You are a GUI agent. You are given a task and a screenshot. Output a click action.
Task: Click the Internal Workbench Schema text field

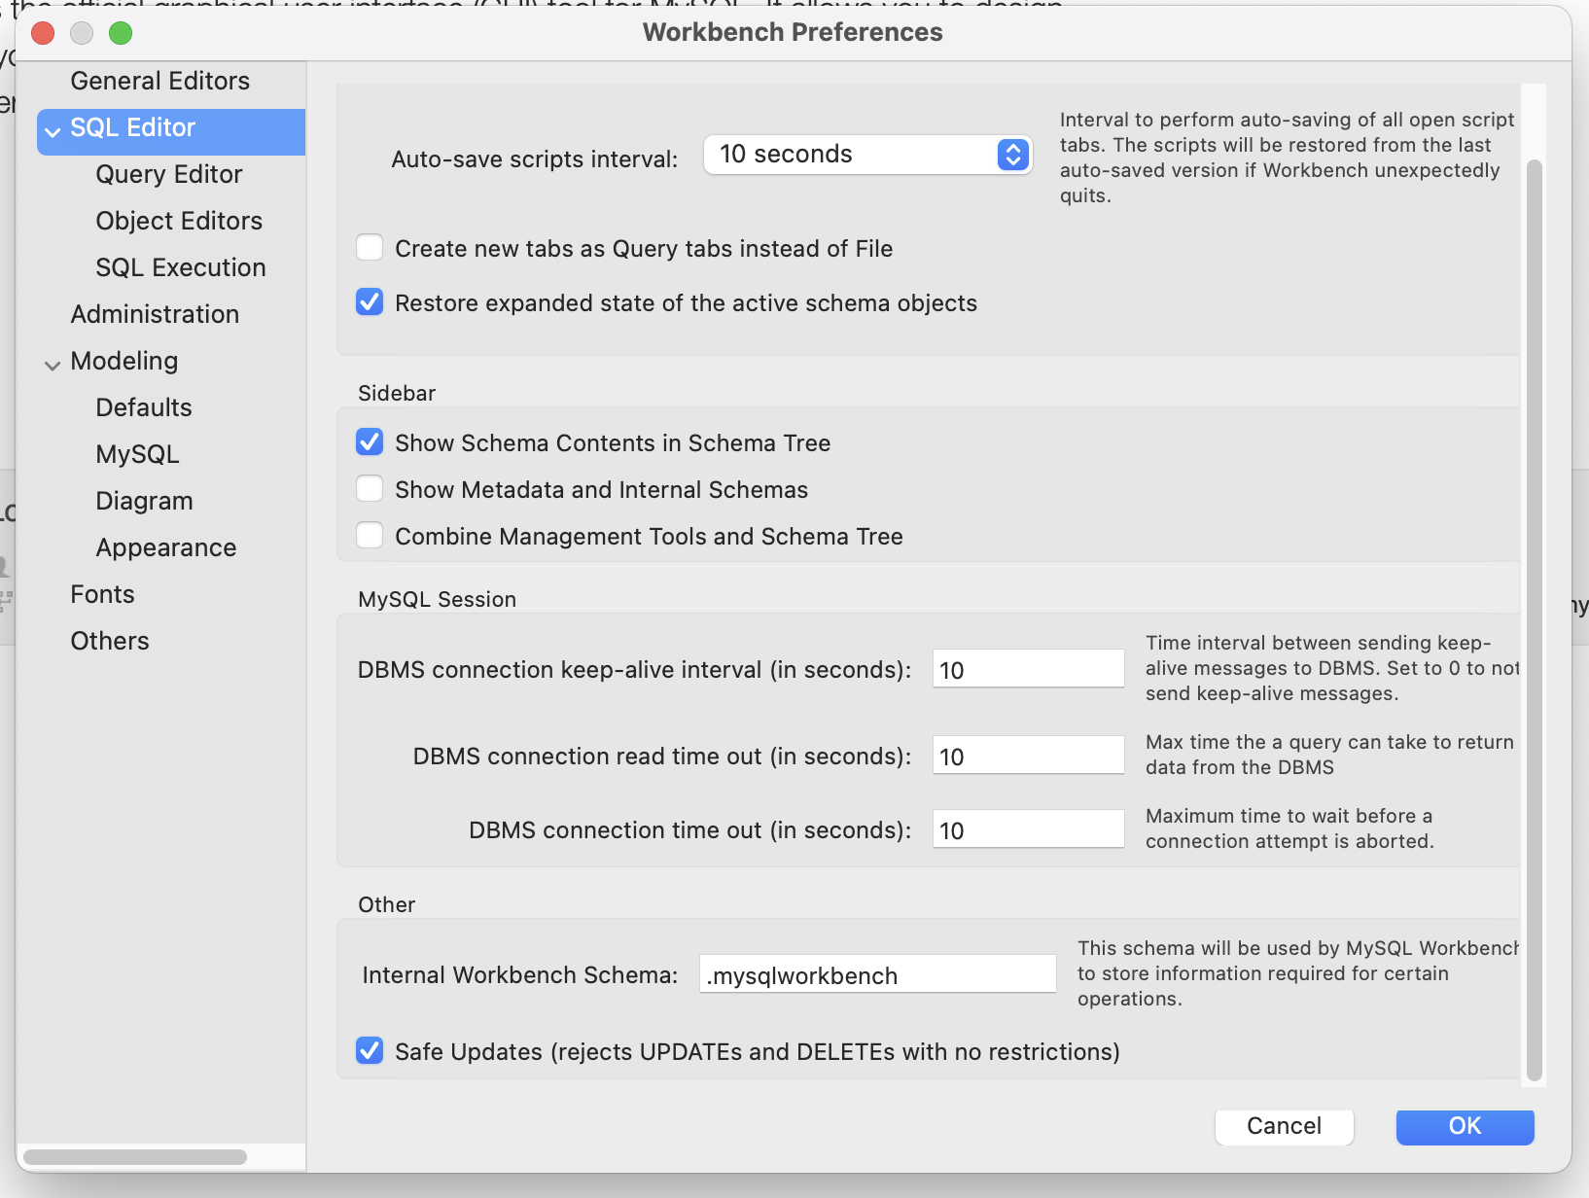click(875, 974)
